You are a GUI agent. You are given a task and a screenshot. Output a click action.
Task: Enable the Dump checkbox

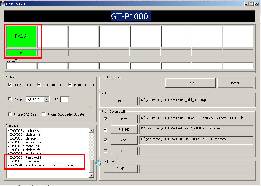coord(10,99)
